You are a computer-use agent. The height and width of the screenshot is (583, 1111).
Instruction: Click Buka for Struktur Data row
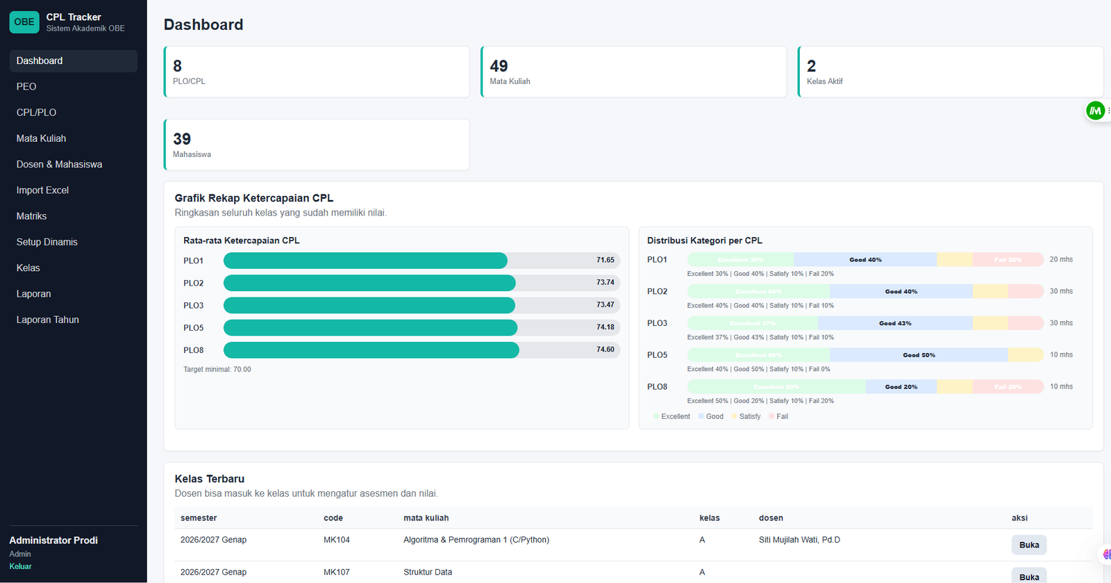click(1028, 576)
